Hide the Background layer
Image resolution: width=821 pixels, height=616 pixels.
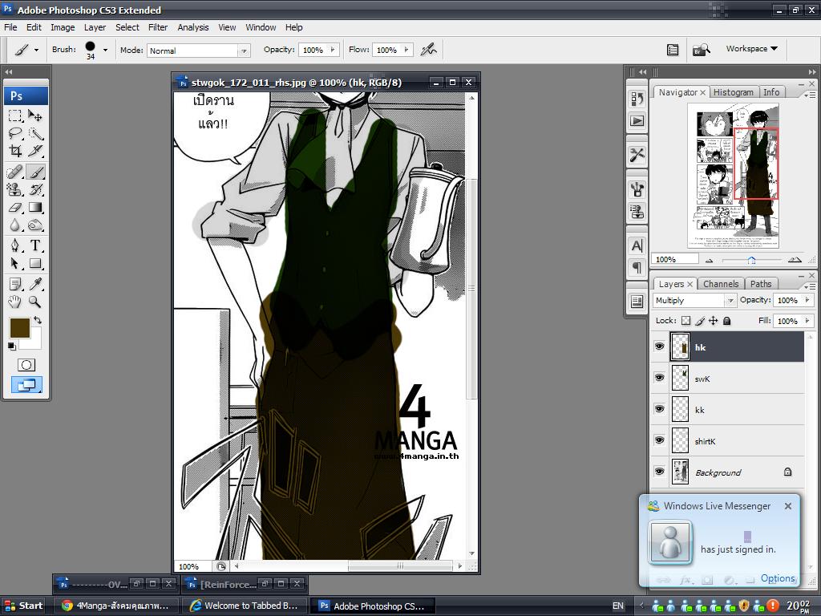(x=659, y=472)
